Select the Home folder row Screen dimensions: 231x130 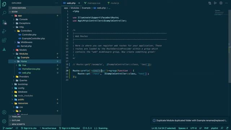pyautogui.click(x=35, y=61)
